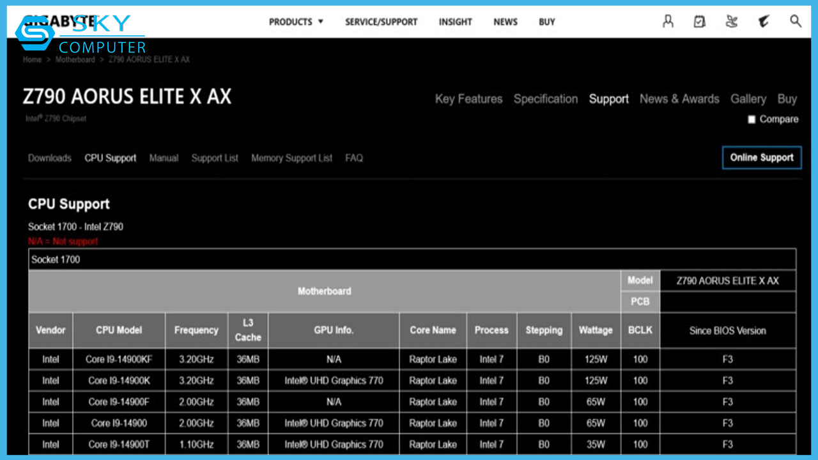The width and height of the screenshot is (818, 460).
Task: Select the Core I9-14900 cell
Action: pyautogui.click(x=119, y=423)
